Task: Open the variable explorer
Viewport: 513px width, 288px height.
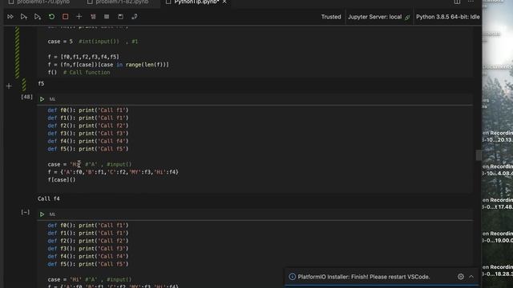Action: click(x=107, y=17)
